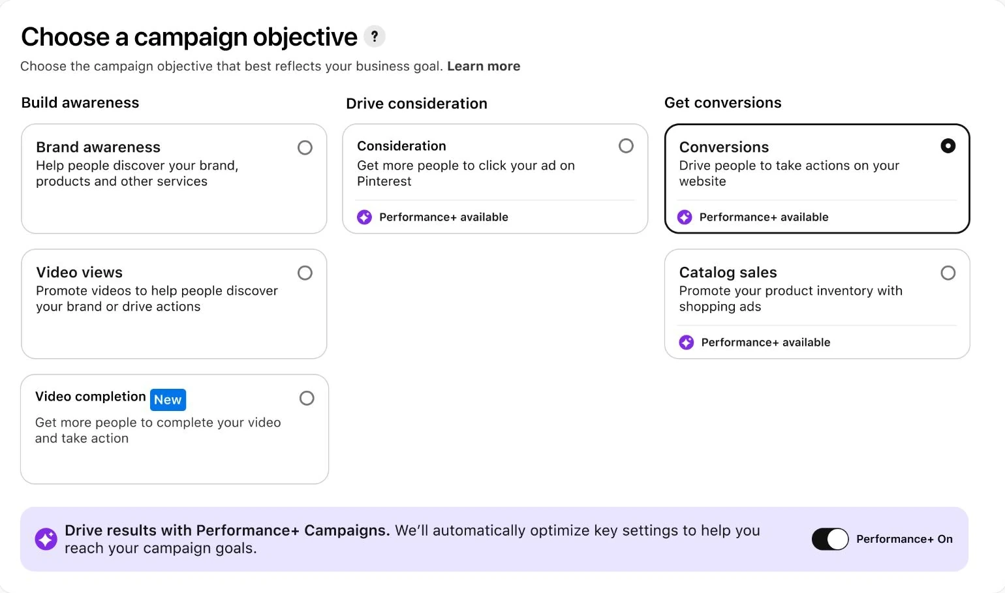1005x593 pixels.
Task: Click 'Performance+ available' text in the Consideration card
Action: pyautogui.click(x=444, y=217)
